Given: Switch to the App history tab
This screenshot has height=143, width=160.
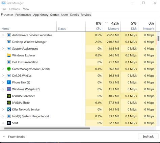Looking at the screenshot, I should tap(41, 15).
